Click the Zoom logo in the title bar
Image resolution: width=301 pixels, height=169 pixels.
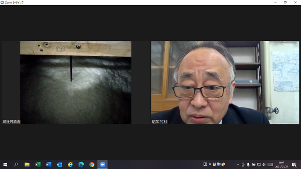[2, 2]
